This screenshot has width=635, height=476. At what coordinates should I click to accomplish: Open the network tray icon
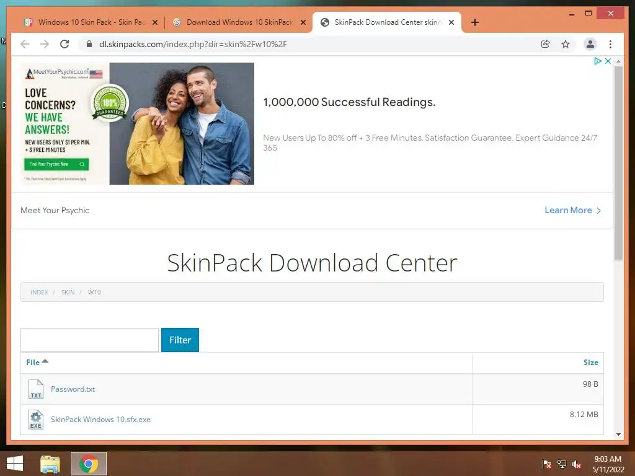tap(562, 464)
